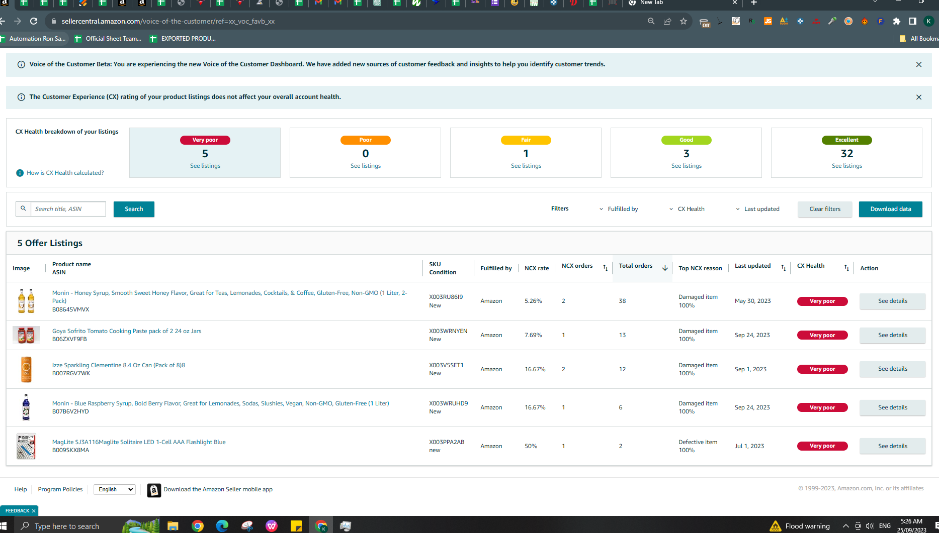The width and height of the screenshot is (939, 533).
Task: See details for Izze Sparkling Clementine row
Action: 893,369
